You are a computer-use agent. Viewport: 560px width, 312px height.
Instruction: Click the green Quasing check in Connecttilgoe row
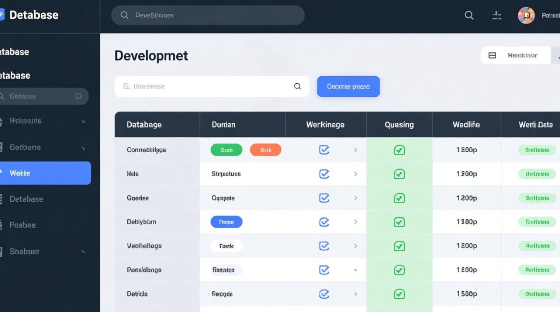tap(399, 150)
